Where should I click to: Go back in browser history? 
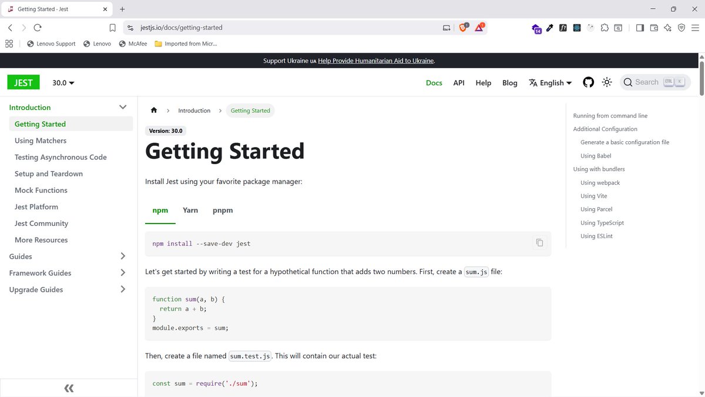[11, 28]
